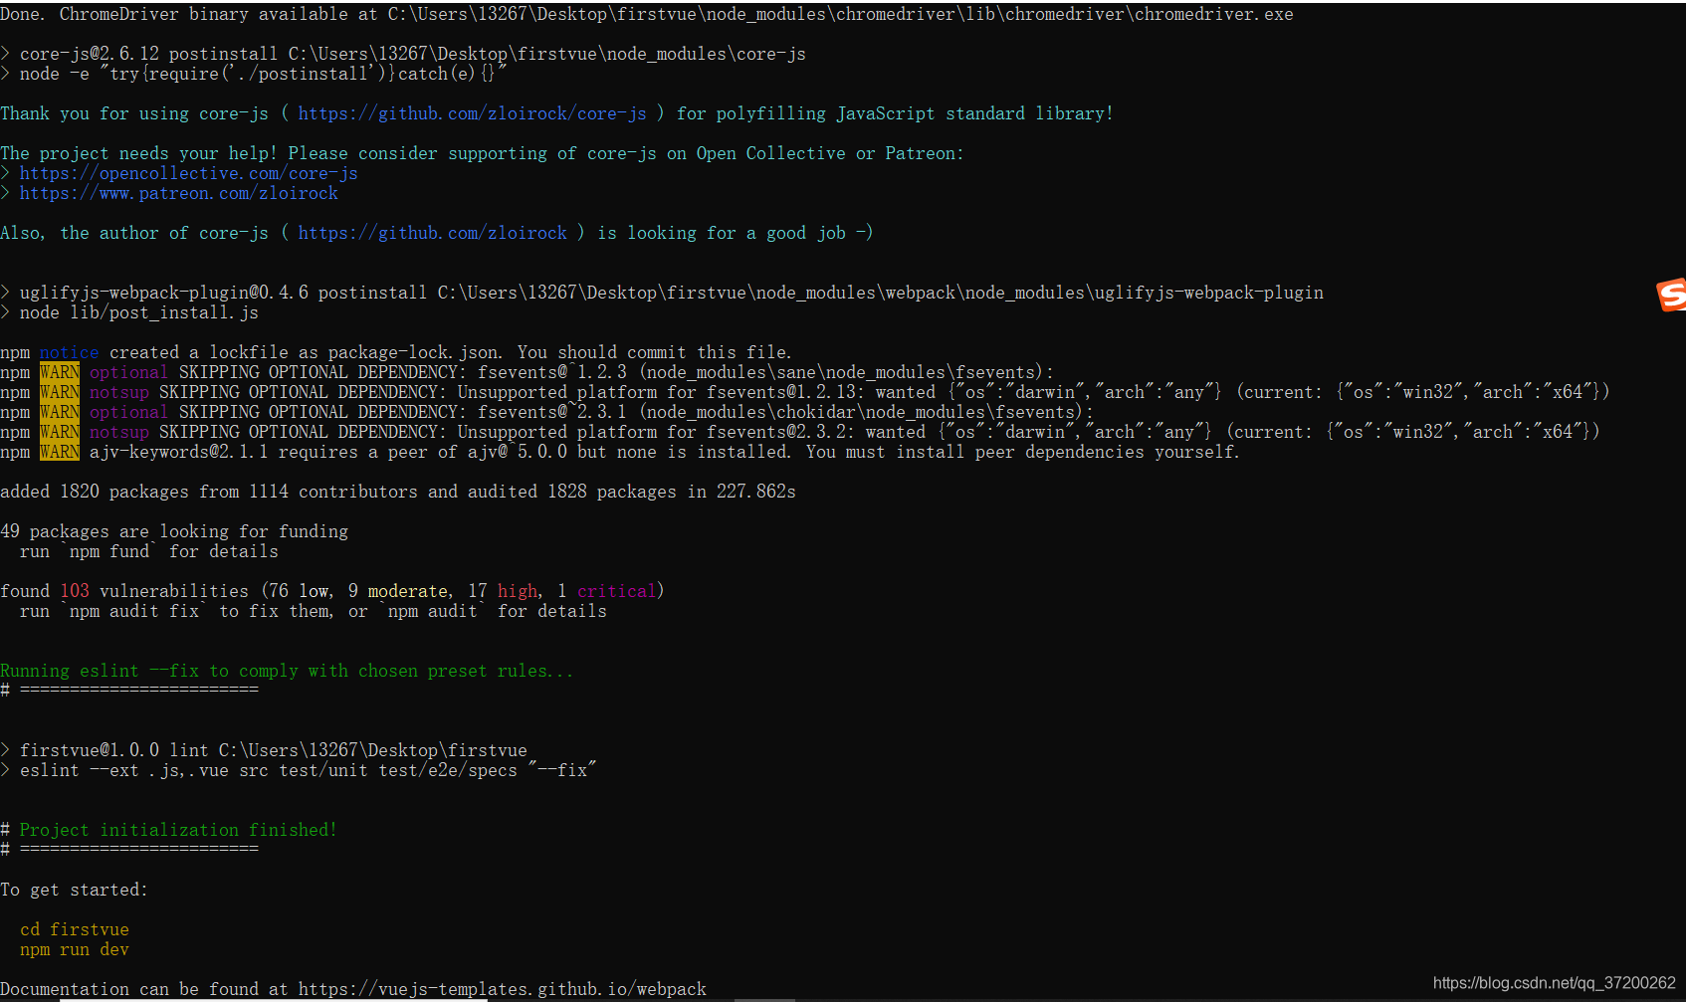Click the 'fsevents@2.3.2' unsupported platform warning
This screenshot has width=1686, height=1002.
point(799,432)
